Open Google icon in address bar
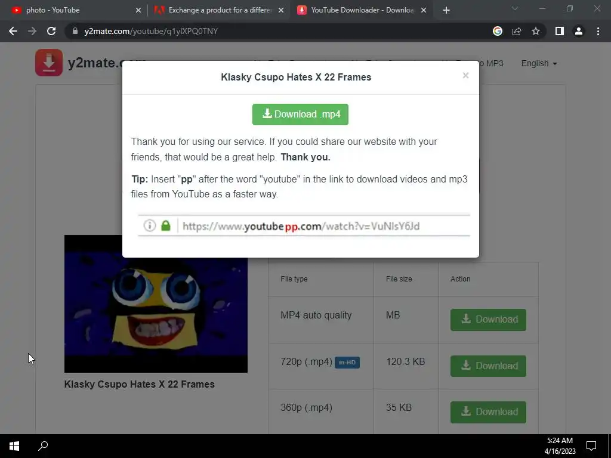 coord(498,31)
